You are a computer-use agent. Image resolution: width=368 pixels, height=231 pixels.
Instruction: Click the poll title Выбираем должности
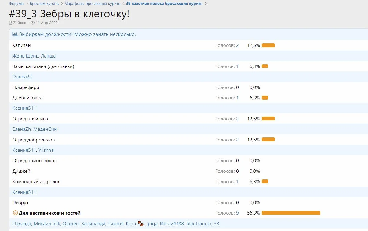pos(77,34)
